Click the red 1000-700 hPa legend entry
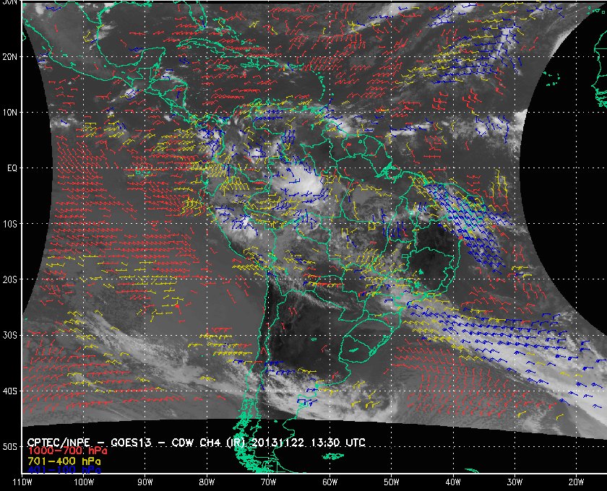The image size is (607, 491). pyautogui.click(x=67, y=451)
